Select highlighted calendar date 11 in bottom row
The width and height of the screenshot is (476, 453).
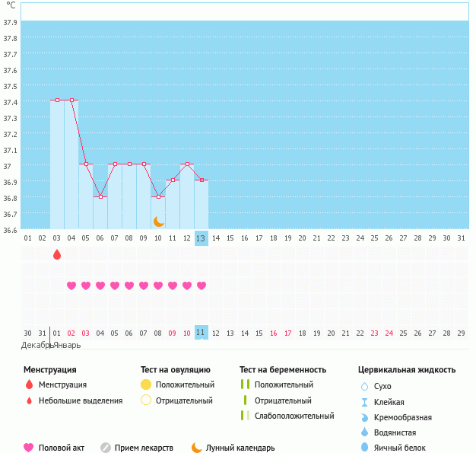(x=201, y=333)
